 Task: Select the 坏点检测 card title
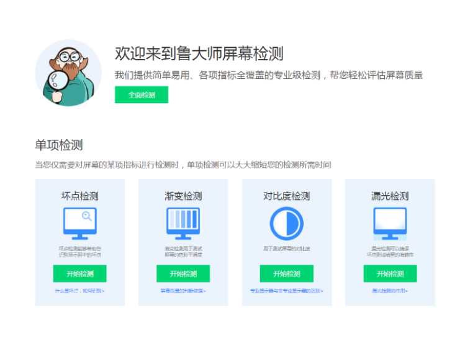coord(79,196)
